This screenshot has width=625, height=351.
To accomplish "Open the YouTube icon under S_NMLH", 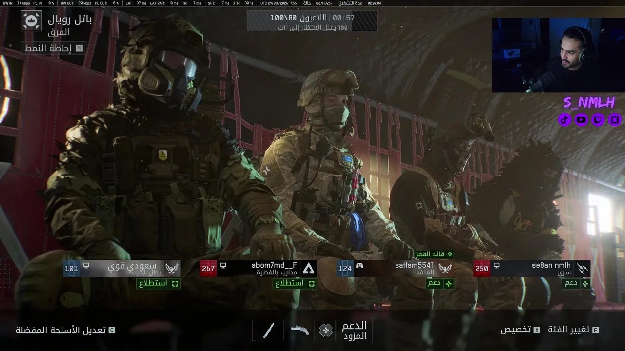I will 581,119.
